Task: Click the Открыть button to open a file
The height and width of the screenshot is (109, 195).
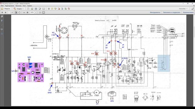Action: 5,9
